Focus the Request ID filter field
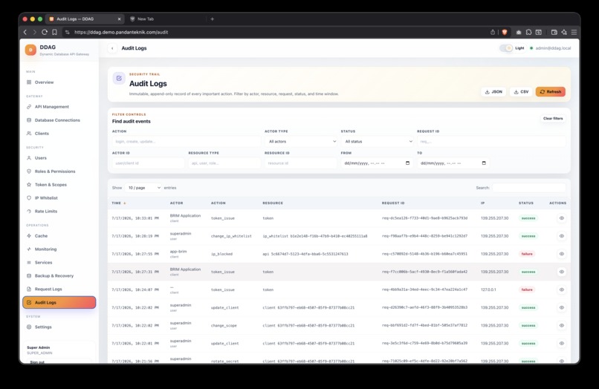The height and width of the screenshot is (389, 599). tap(491, 142)
